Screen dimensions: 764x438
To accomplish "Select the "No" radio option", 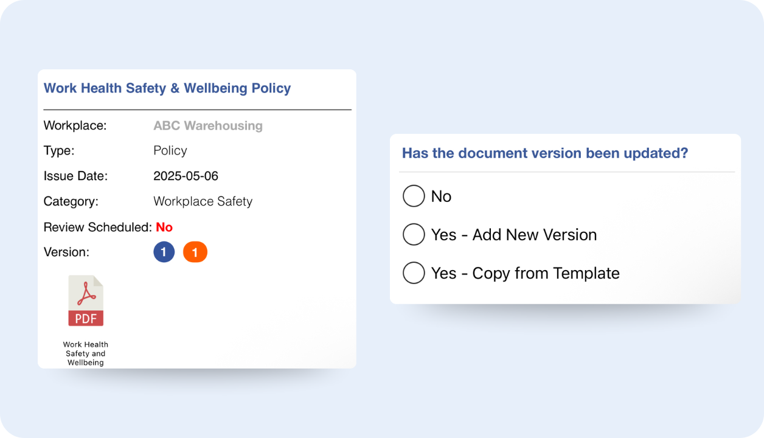I will (x=414, y=196).
